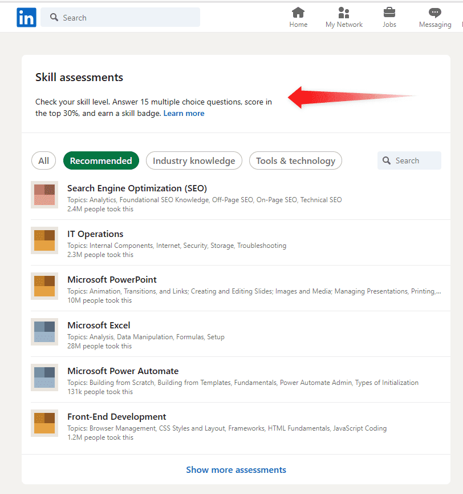Click the Skill assessments heading
463x494 pixels.
pyautogui.click(x=79, y=78)
